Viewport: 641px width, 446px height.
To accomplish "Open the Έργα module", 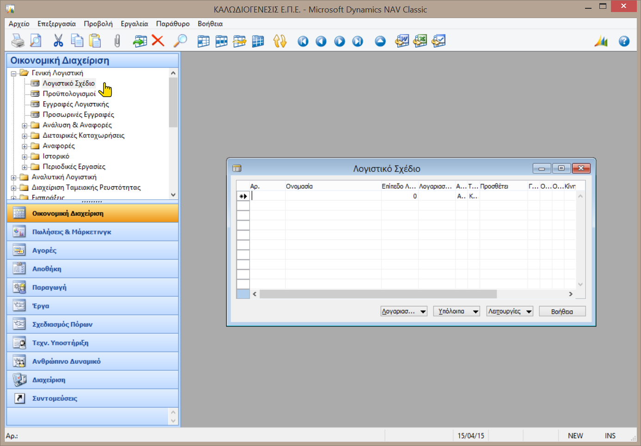I will [x=92, y=306].
